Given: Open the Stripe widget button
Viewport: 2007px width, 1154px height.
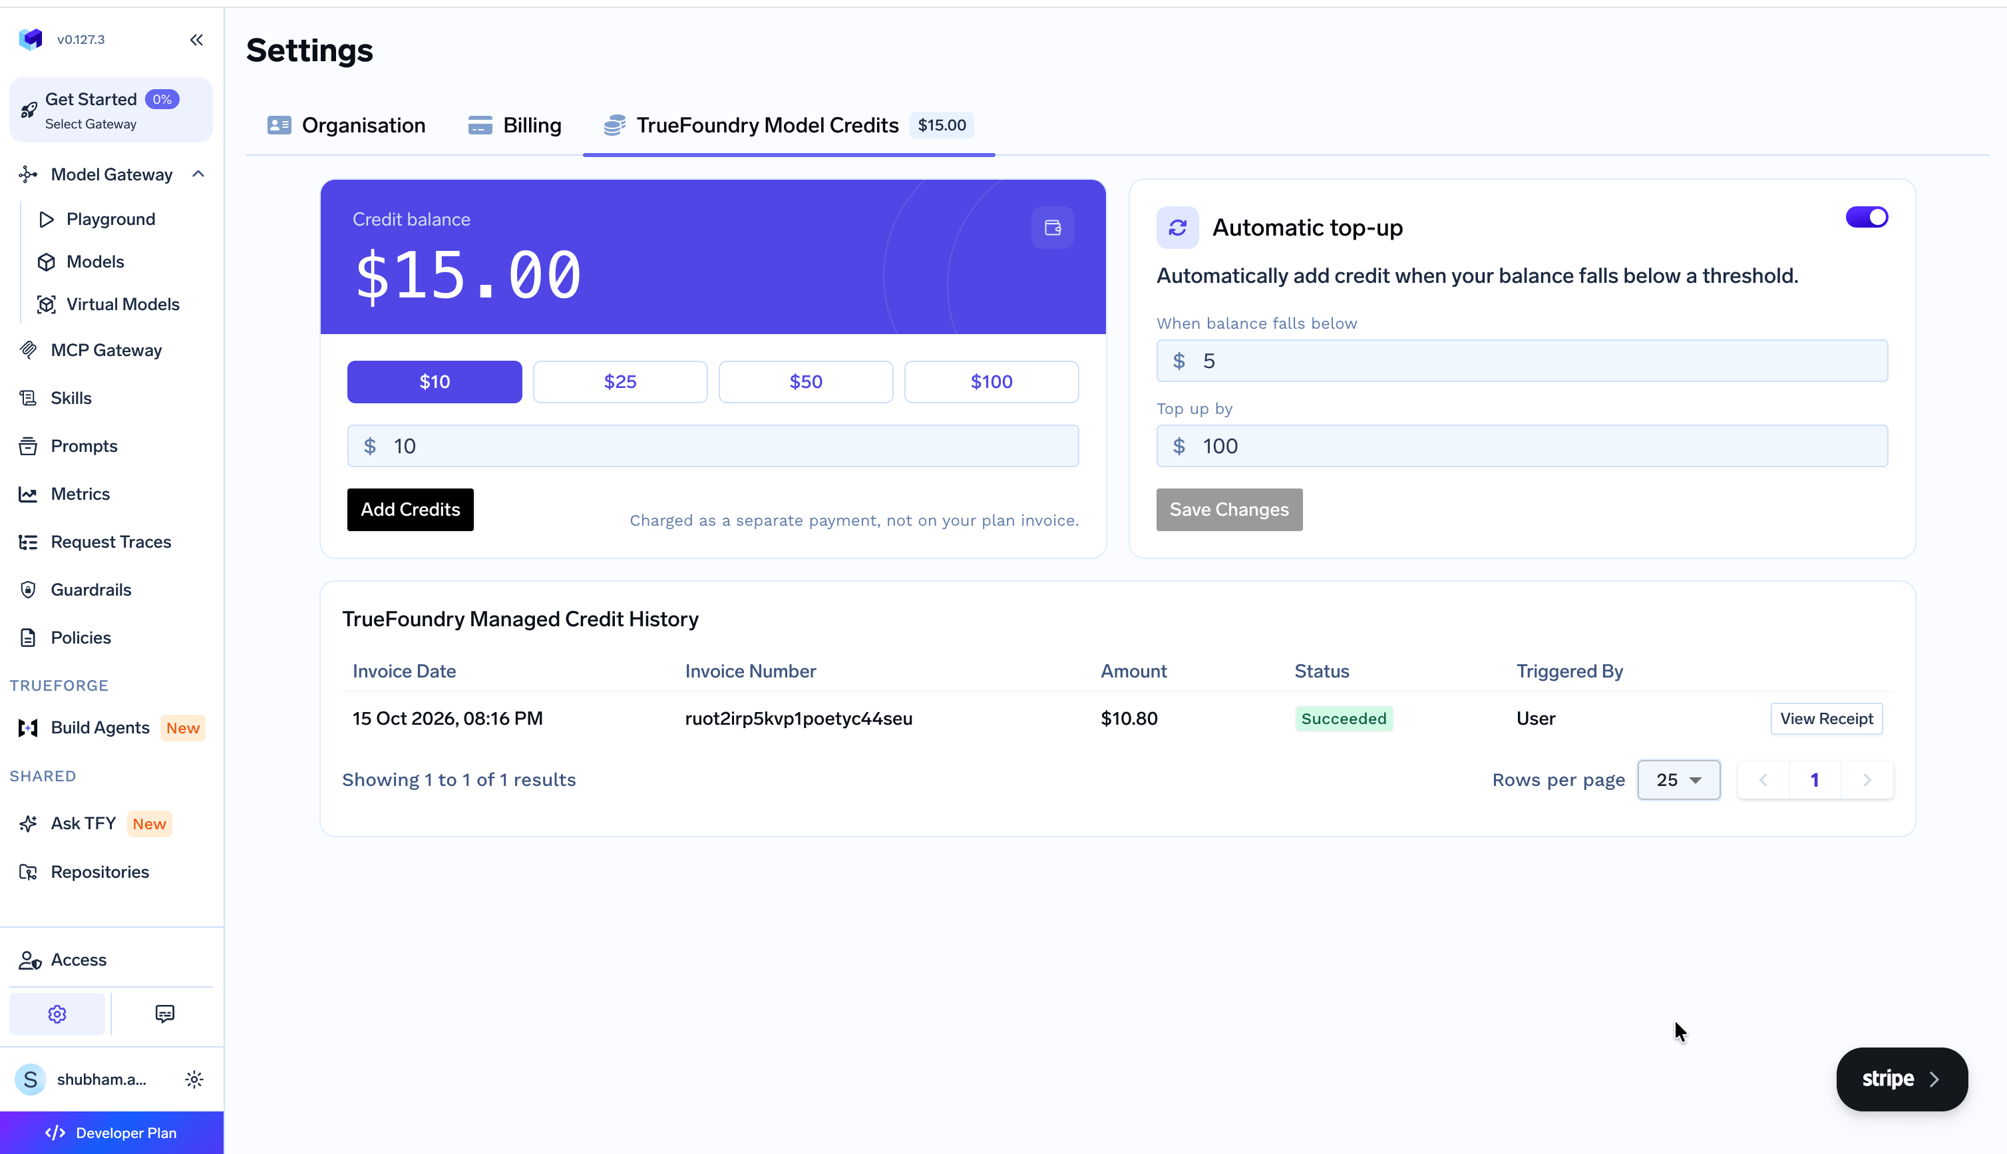Looking at the screenshot, I should coord(1902,1079).
